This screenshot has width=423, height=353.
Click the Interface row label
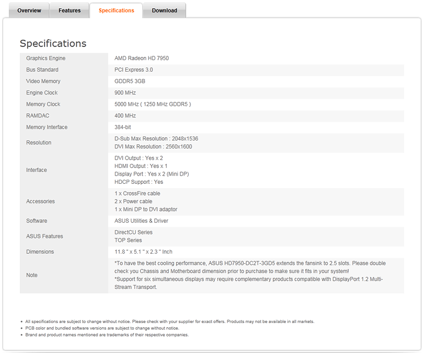click(x=36, y=170)
